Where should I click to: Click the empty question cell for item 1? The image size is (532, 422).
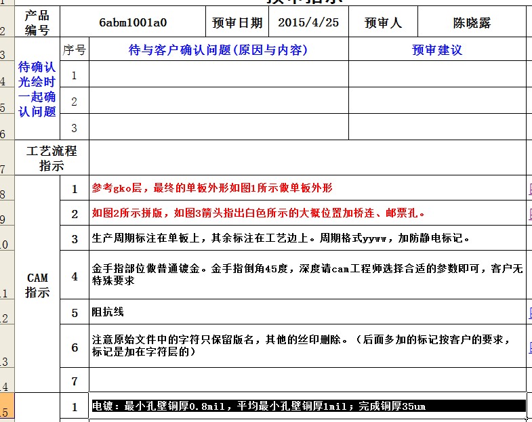click(219, 74)
